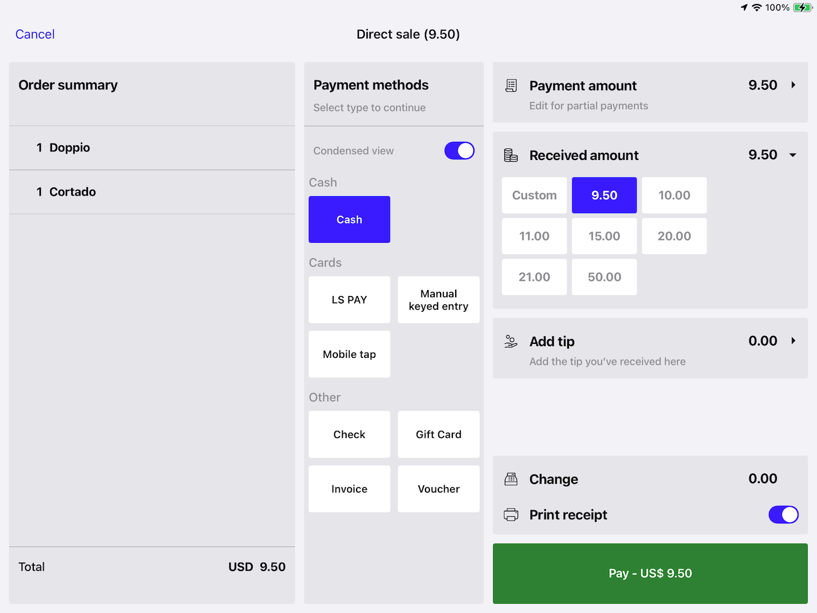Expand the Add tip chevron
This screenshot has height=613, width=817.
coord(794,340)
